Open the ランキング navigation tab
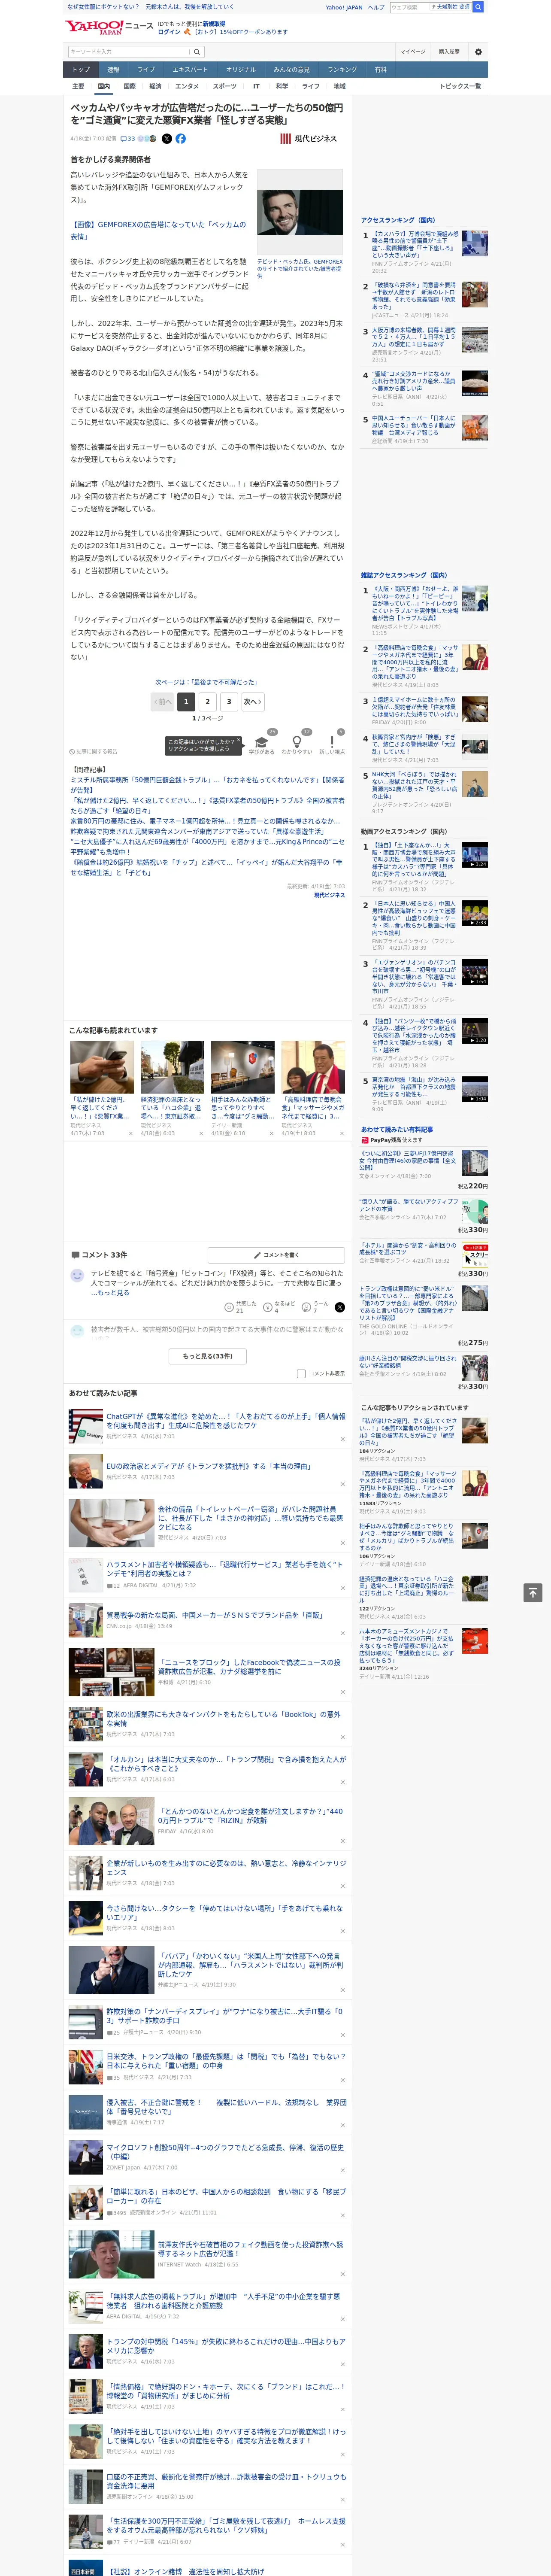 click(342, 70)
